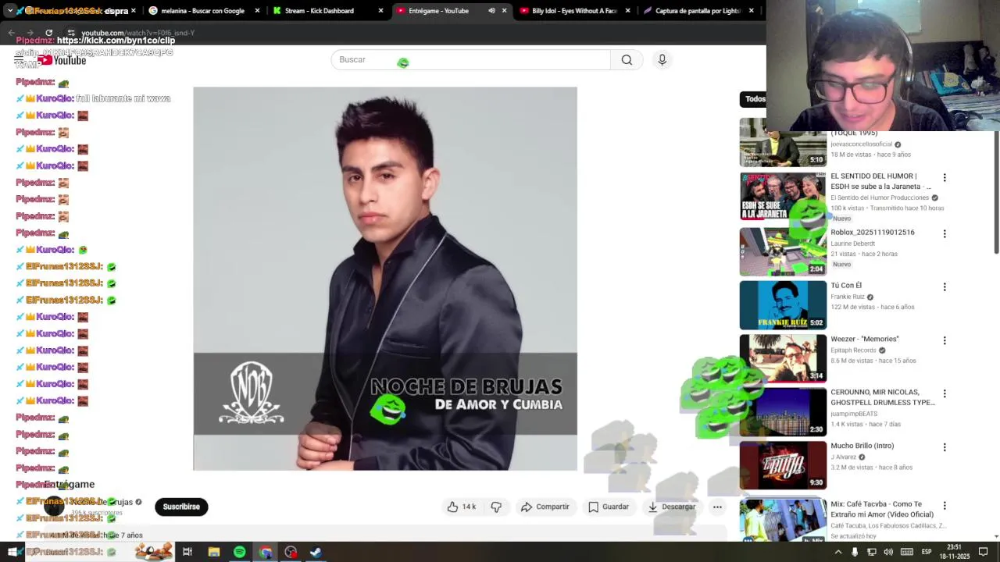Click the Guardar button
The image size is (1000, 562).
608,507
